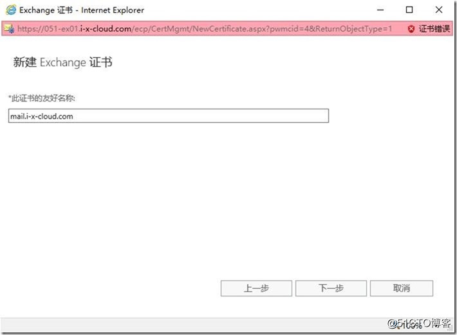Click the red certificate error shield icon
The image size is (457, 335).
tap(411, 29)
